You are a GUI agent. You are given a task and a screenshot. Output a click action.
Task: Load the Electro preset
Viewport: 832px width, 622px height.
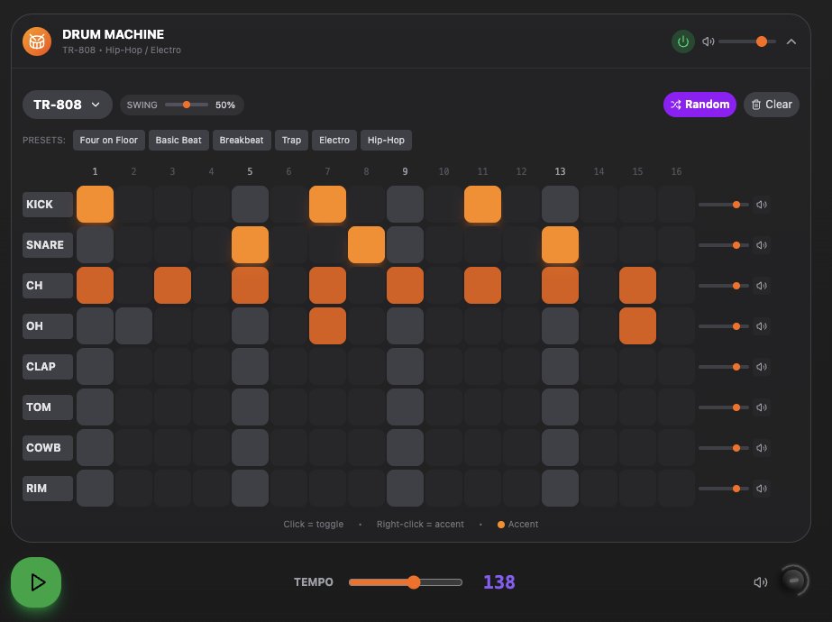334,140
